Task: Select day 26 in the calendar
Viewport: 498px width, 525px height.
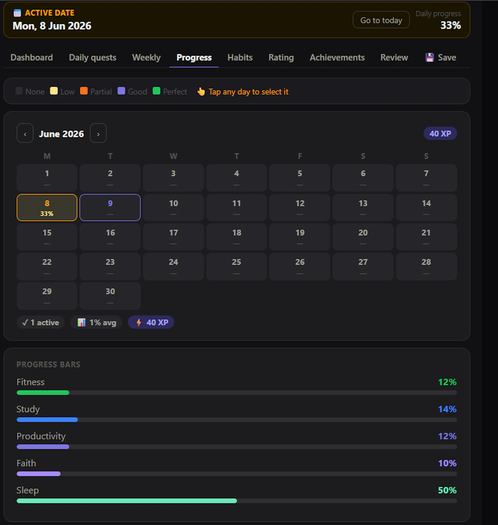Action: pyautogui.click(x=300, y=266)
